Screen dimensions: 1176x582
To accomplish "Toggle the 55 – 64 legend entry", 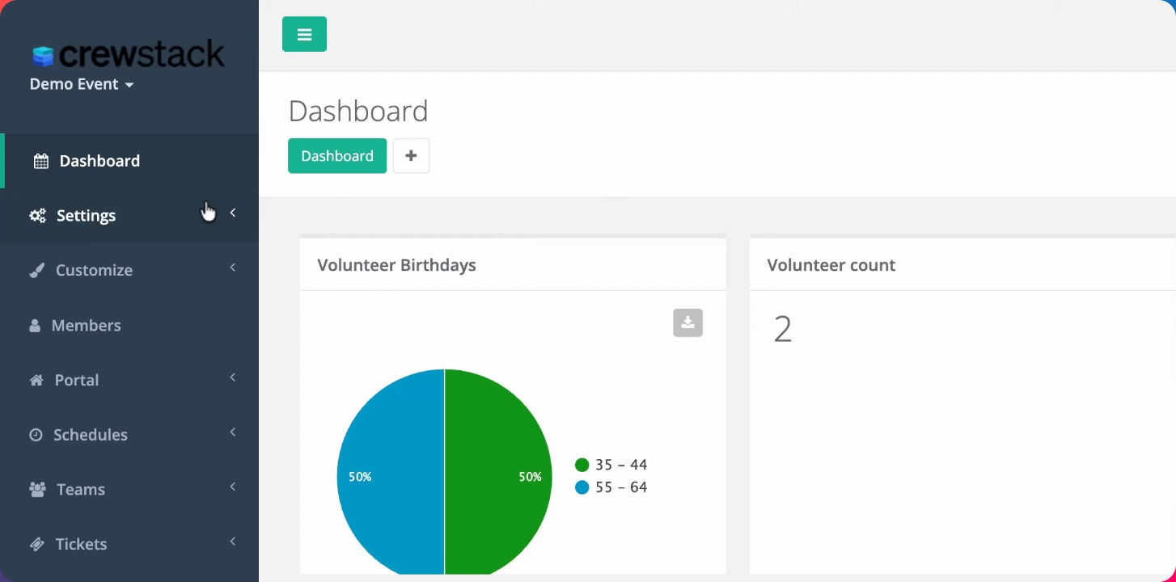I will [x=611, y=487].
